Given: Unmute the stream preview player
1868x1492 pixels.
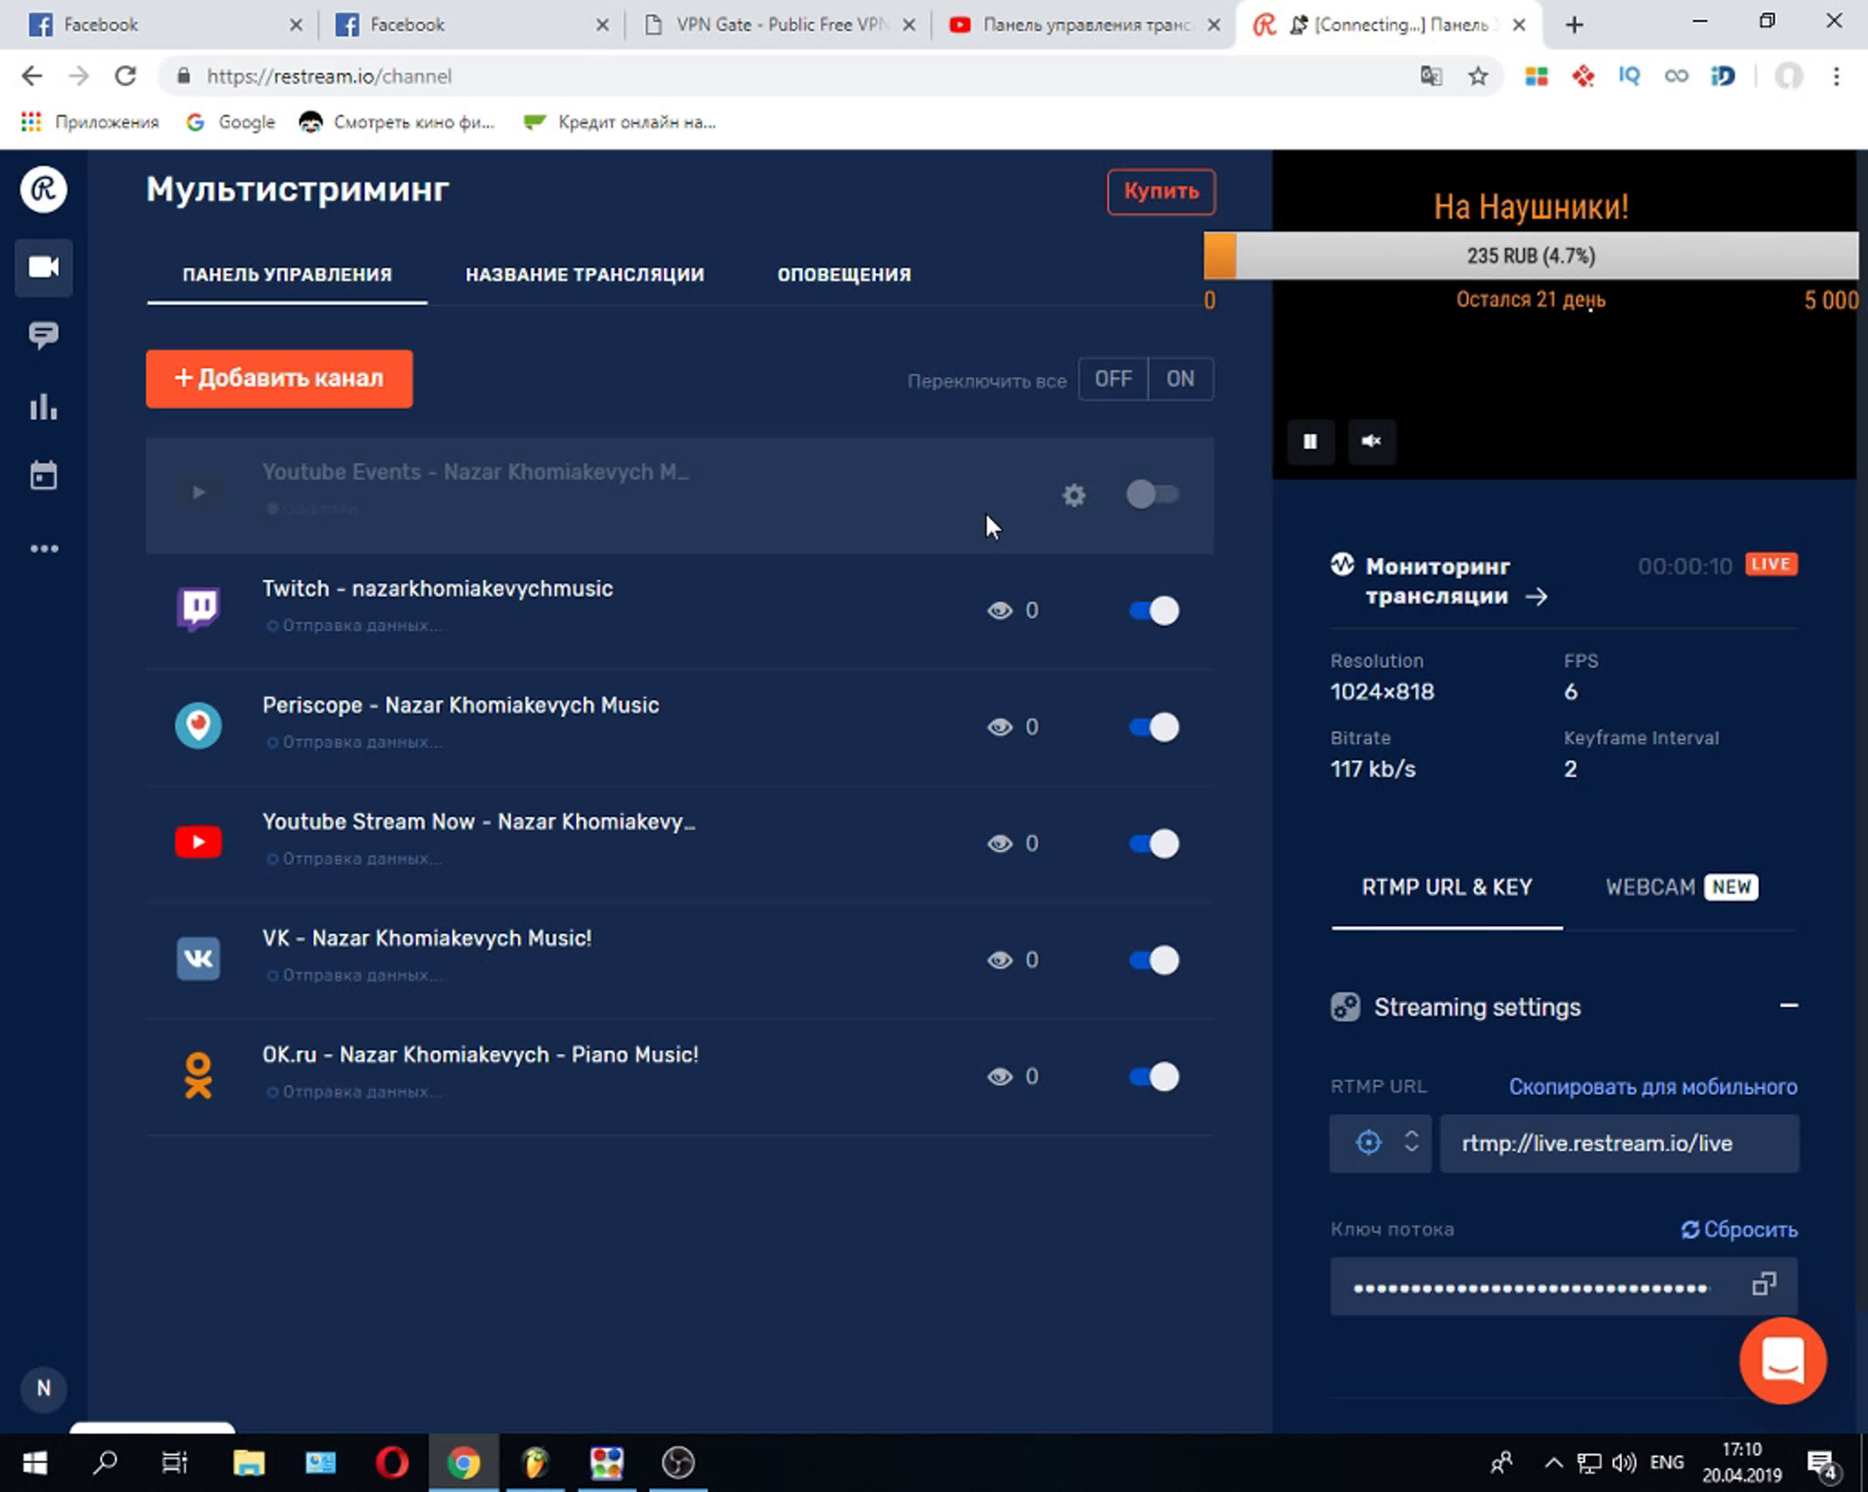Looking at the screenshot, I should [1371, 441].
